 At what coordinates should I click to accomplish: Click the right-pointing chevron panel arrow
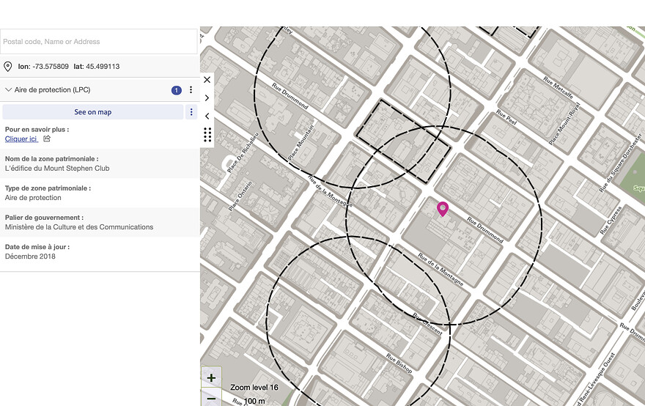tap(207, 97)
